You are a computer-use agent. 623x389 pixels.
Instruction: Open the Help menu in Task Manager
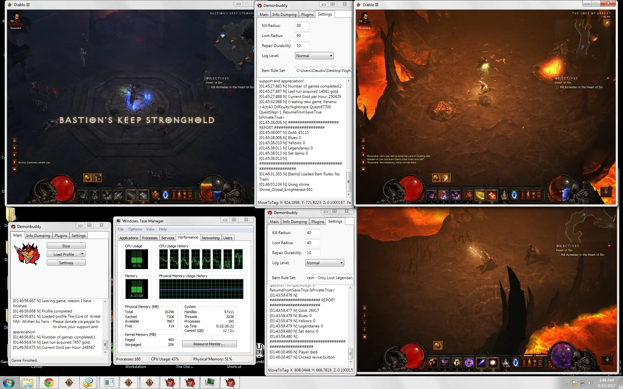(163, 229)
